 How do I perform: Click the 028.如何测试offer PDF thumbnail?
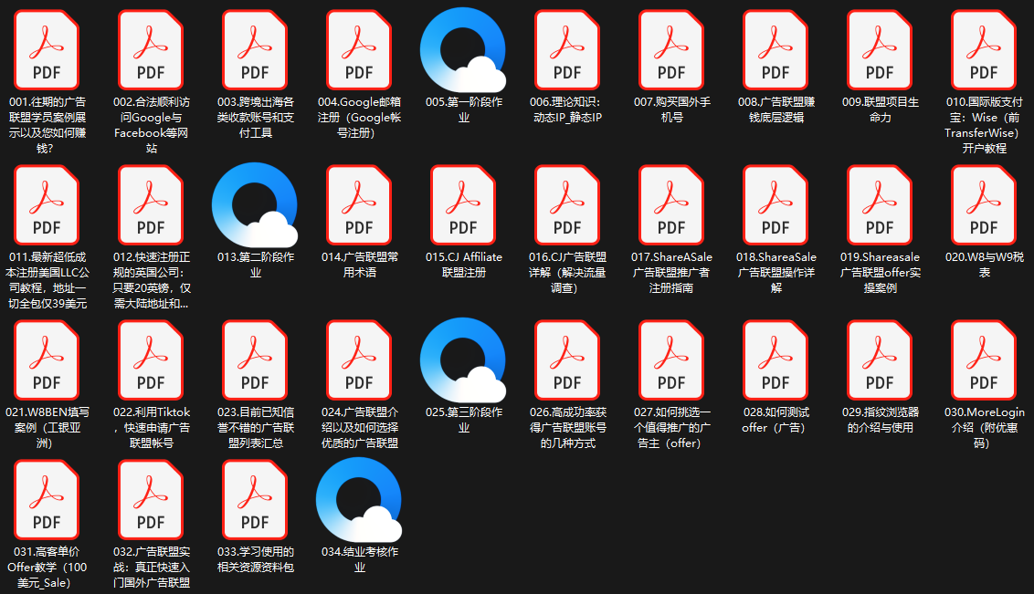pos(775,361)
